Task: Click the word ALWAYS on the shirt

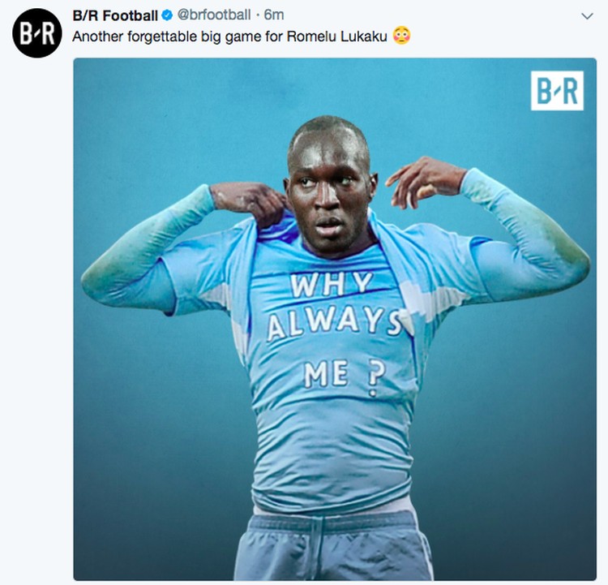Action: tap(335, 324)
